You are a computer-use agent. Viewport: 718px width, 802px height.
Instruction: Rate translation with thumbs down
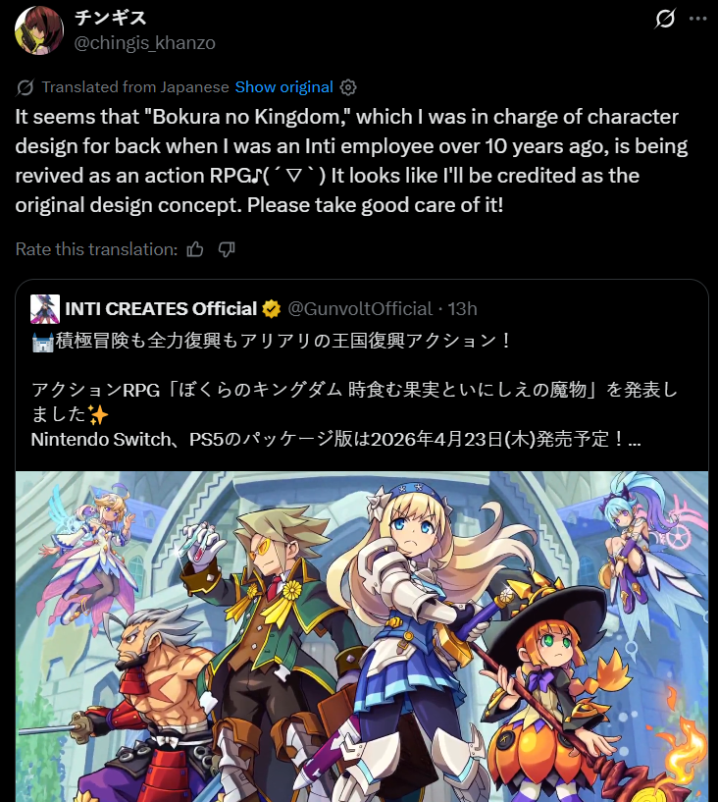click(227, 249)
